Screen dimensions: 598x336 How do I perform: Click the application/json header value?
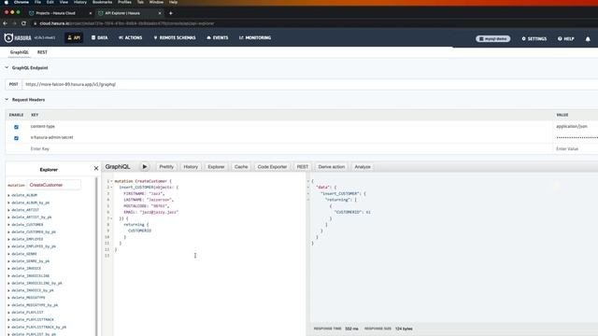point(571,126)
